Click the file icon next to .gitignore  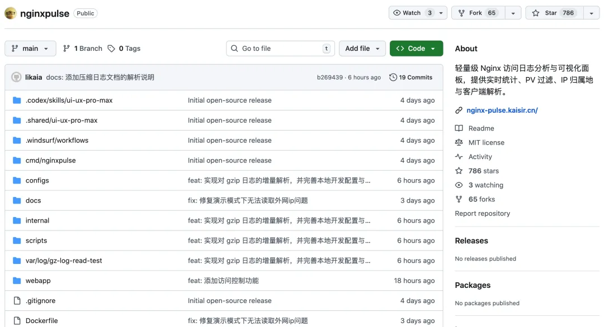point(17,301)
